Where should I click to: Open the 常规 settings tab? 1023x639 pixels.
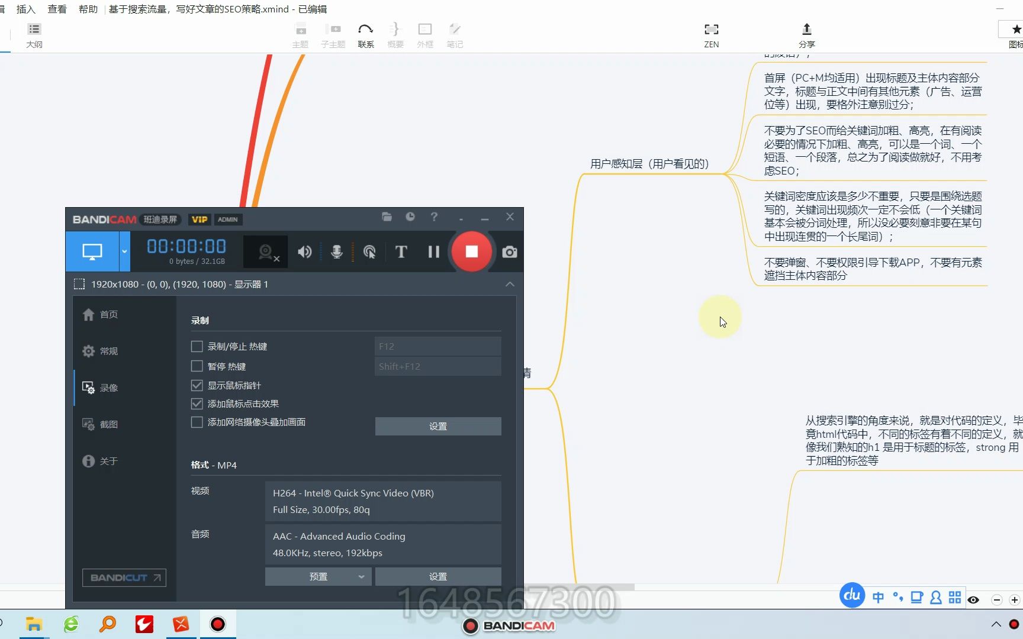tap(101, 351)
